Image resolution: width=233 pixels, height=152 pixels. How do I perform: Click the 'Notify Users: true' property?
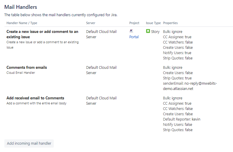click(177, 53)
